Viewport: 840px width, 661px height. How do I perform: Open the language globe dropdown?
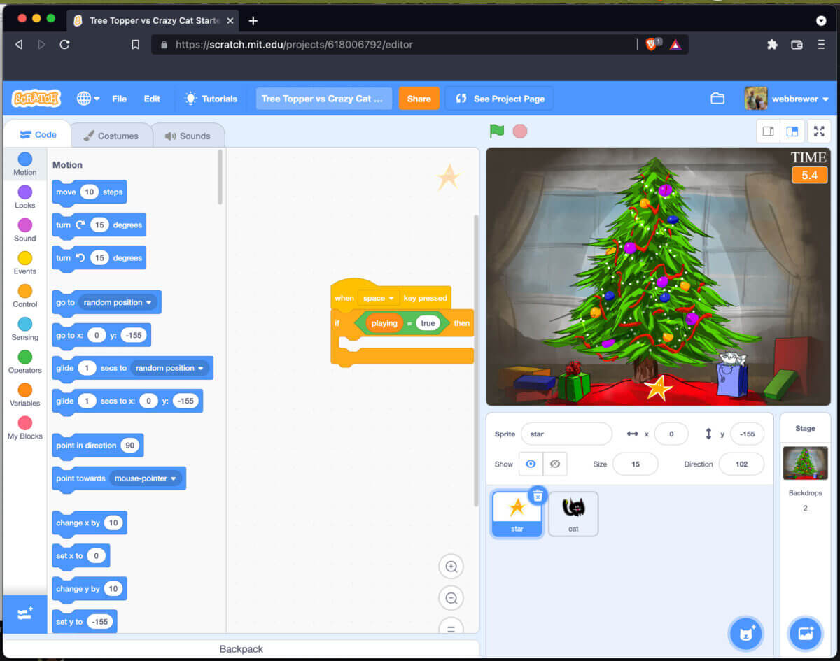(x=88, y=99)
